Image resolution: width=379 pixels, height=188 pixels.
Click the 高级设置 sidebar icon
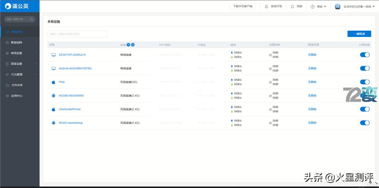pos(7,64)
